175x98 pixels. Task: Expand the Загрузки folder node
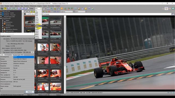3,24
